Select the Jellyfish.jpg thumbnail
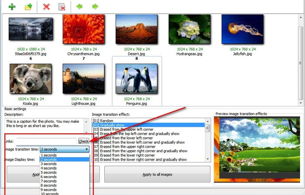 pyautogui.click(x=242, y=29)
